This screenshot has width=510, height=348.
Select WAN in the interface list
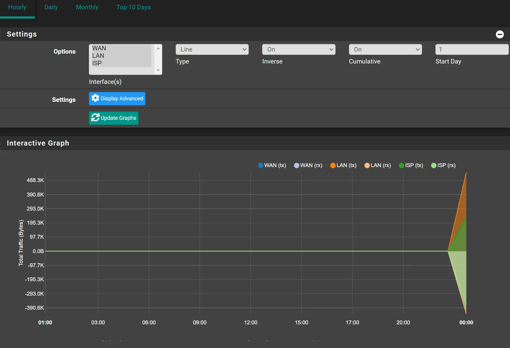pos(99,48)
